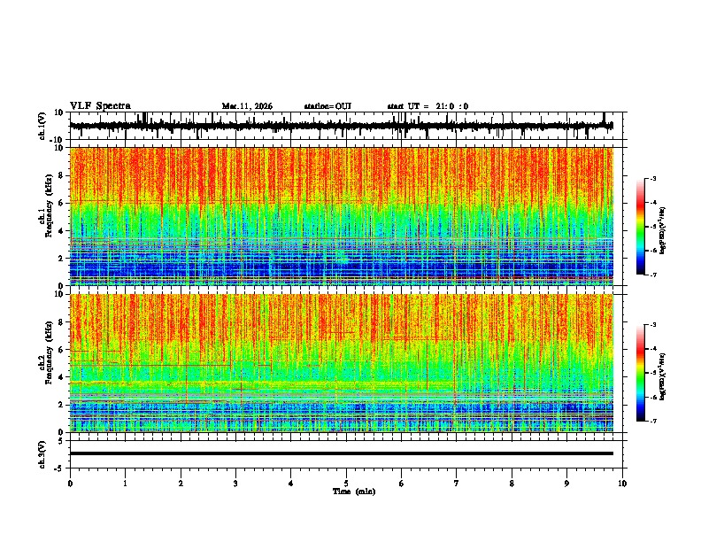Click the "ch.1(V)" waveform axis label
This screenshot has height=542, width=701.
42,126
